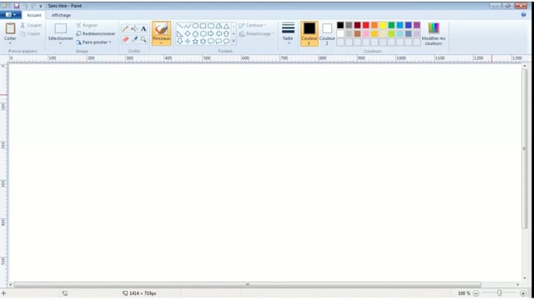Choose the pentagon shape
This screenshot has width=534, height=300.
pyautogui.click(x=195, y=33)
